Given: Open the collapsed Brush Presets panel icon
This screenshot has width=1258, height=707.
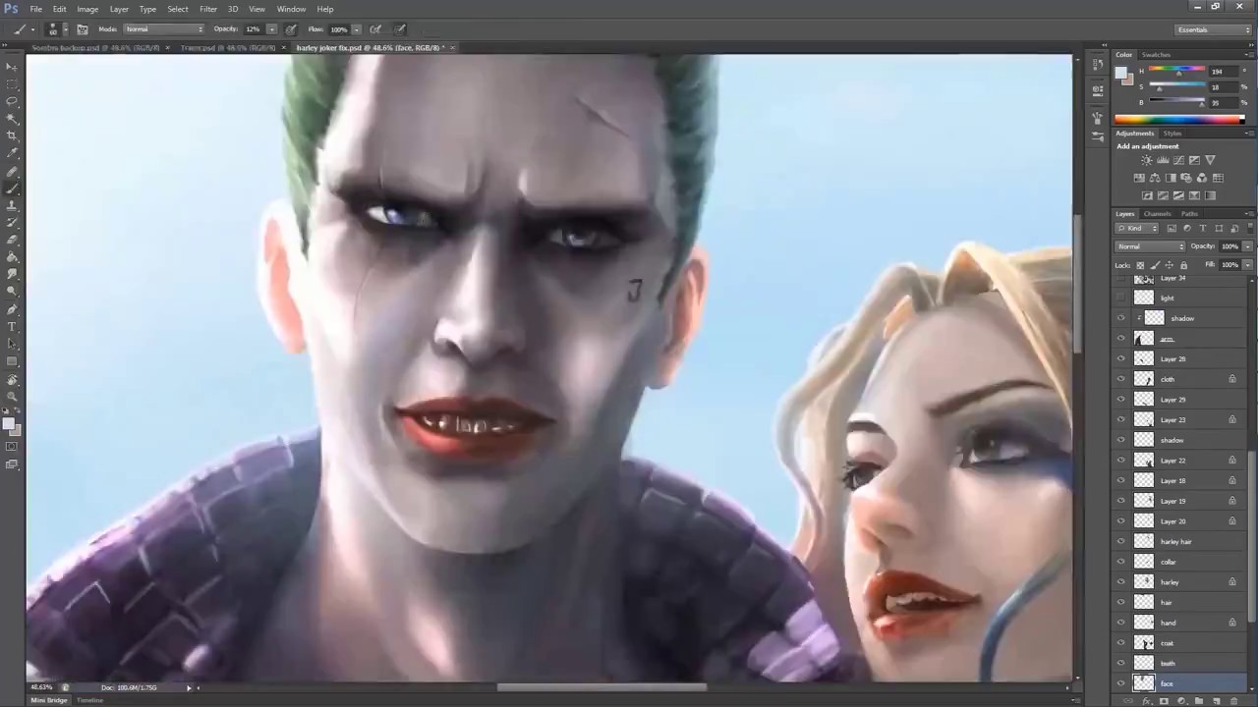Looking at the screenshot, I should tap(1097, 136).
